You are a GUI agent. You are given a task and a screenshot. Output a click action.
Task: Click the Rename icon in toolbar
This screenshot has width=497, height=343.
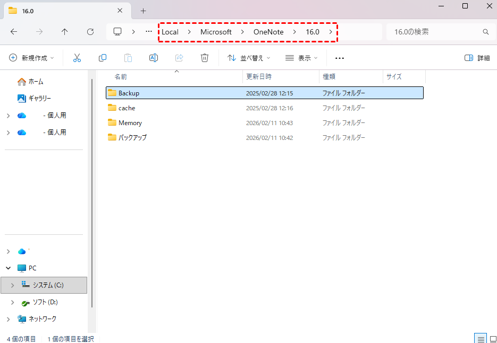coord(153,58)
